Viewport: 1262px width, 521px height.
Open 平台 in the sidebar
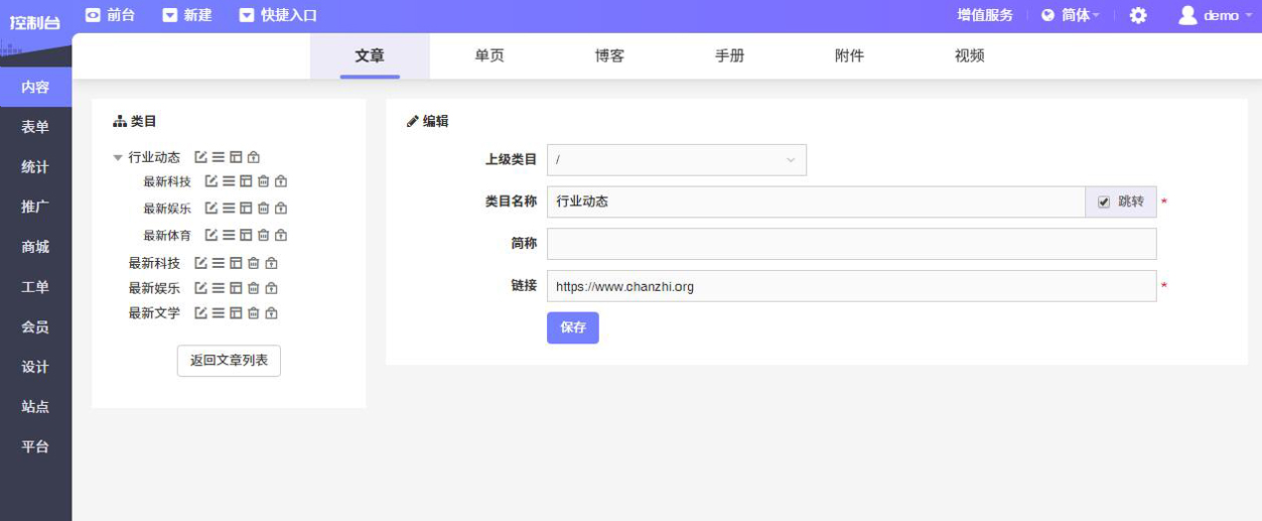pos(36,447)
